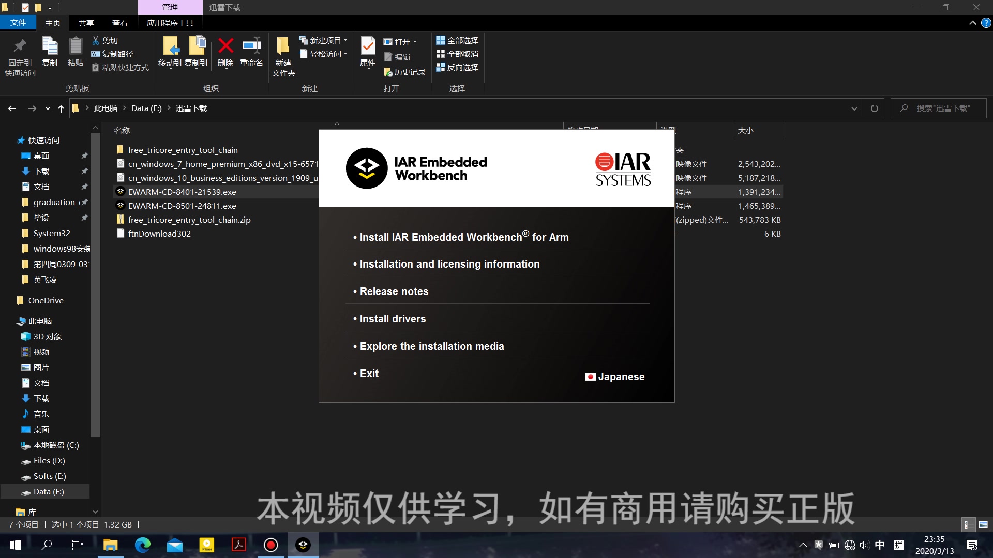The width and height of the screenshot is (993, 558).
Task: Show hidden system tray icons
Action: [x=803, y=545]
